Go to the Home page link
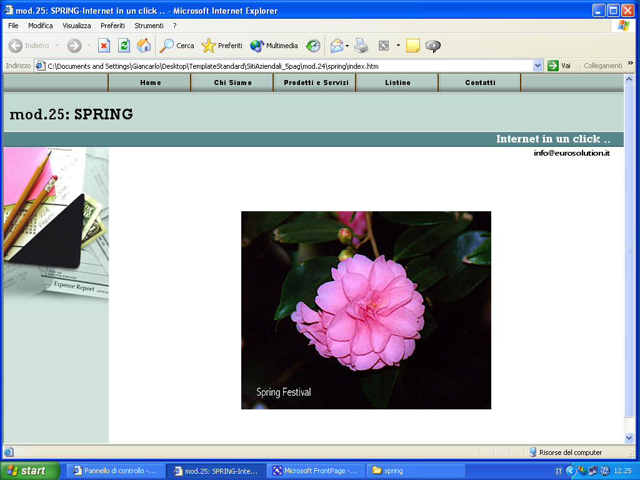The height and width of the screenshot is (480, 640). click(150, 82)
